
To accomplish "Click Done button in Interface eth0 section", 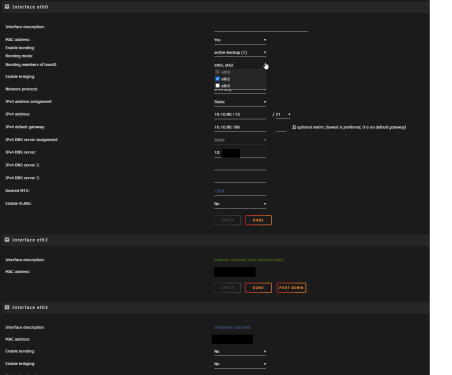I will 258,220.
